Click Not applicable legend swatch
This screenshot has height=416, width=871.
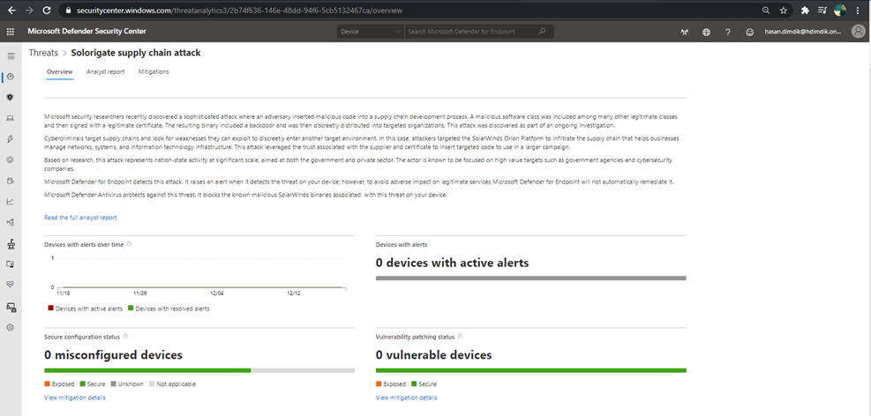(152, 383)
